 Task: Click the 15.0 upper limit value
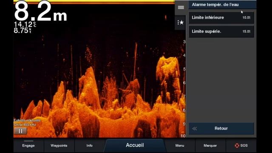(x=246, y=31)
